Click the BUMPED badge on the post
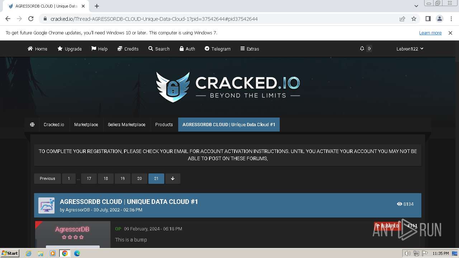Viewport: 459px width, 258px height. click(x=387, y=226)
